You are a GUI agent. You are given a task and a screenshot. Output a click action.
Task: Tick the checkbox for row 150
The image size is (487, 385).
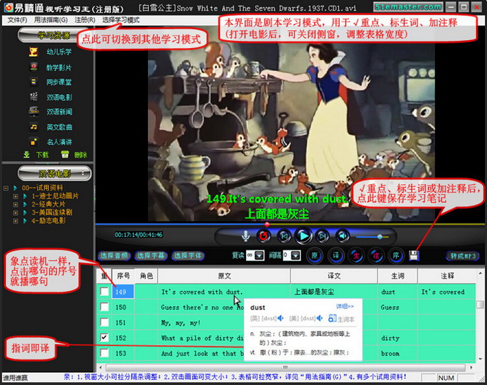(104, 307)
